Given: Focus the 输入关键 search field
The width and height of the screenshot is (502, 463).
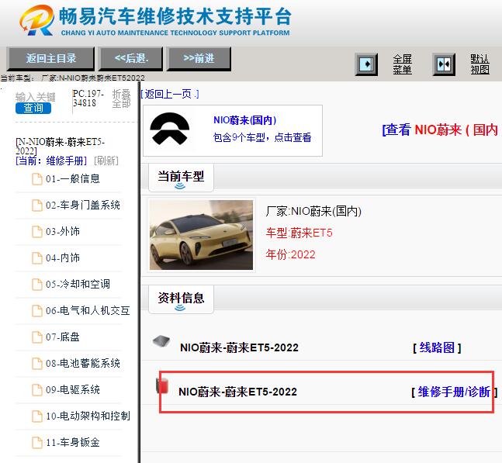Looking at the screenshot, I should point(35,97).
